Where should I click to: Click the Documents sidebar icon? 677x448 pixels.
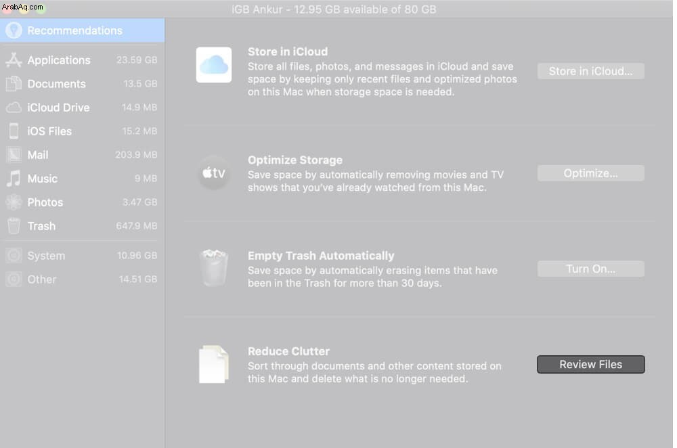[14, 84]
